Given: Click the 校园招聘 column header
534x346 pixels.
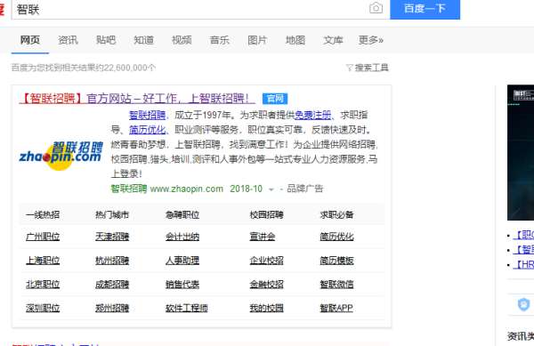Looking at the screenshot, I should pyautogui.click(x=267, y=215).
